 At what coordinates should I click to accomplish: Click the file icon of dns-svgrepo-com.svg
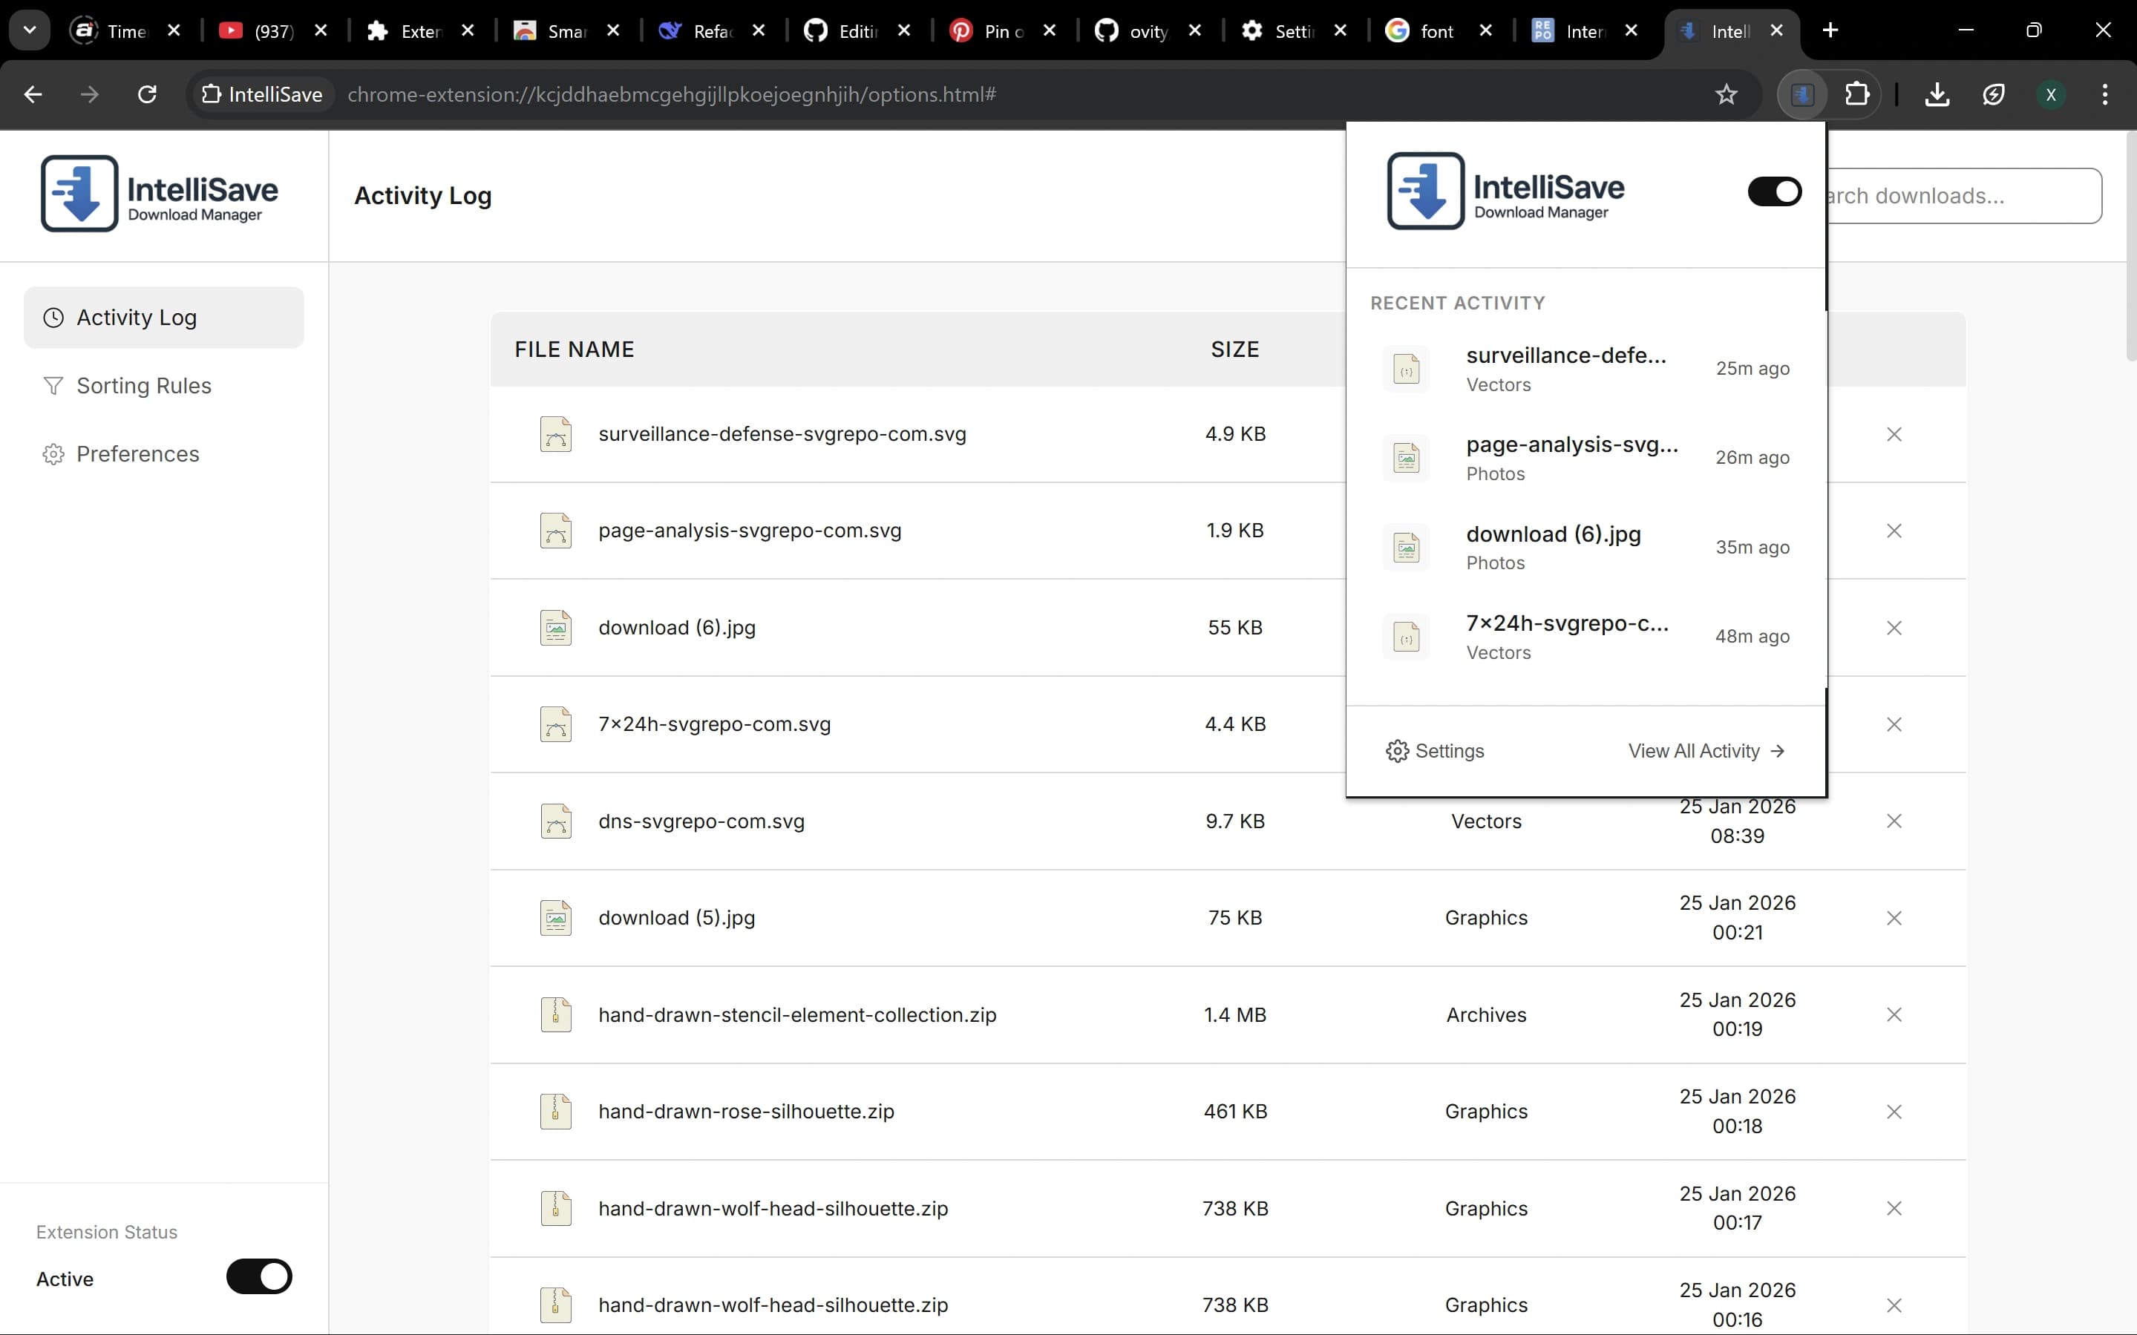555,821
